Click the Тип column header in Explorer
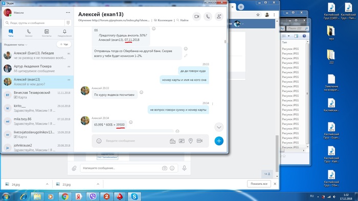Image resolution: width=358 pixels, height=201 pixels. point(284,42)
